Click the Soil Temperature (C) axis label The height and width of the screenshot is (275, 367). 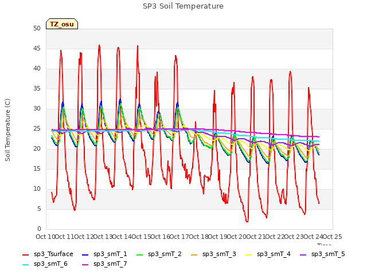pos(7,130)
